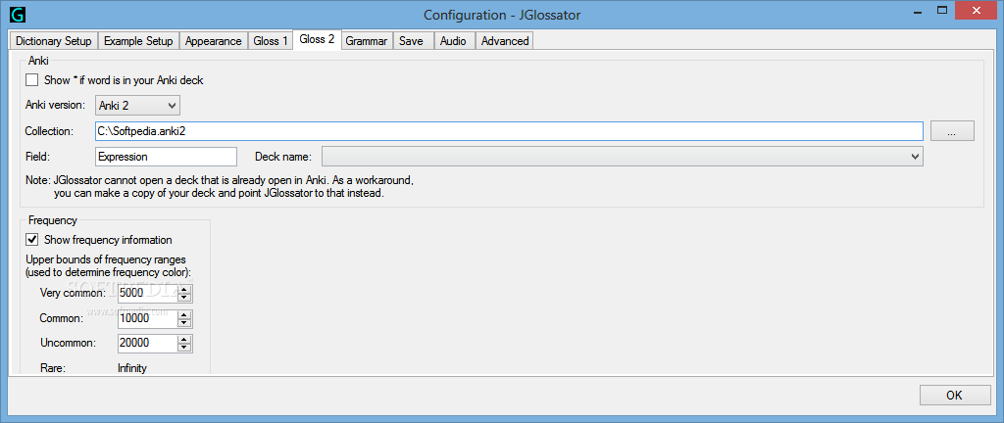Go to the Save tab
This screenshot has height=423, width=1004.
(x=411, y=41)
